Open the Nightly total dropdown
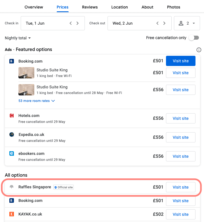This screenshot has height=222, width=204. pos(18,38)
